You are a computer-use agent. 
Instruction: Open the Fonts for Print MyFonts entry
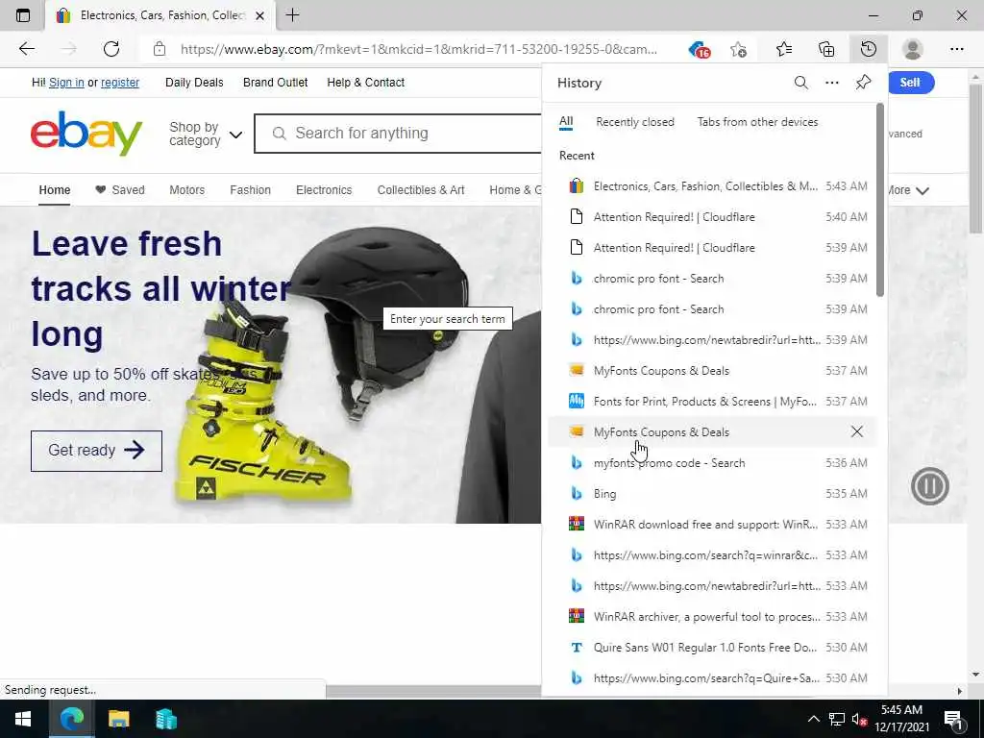712,401
